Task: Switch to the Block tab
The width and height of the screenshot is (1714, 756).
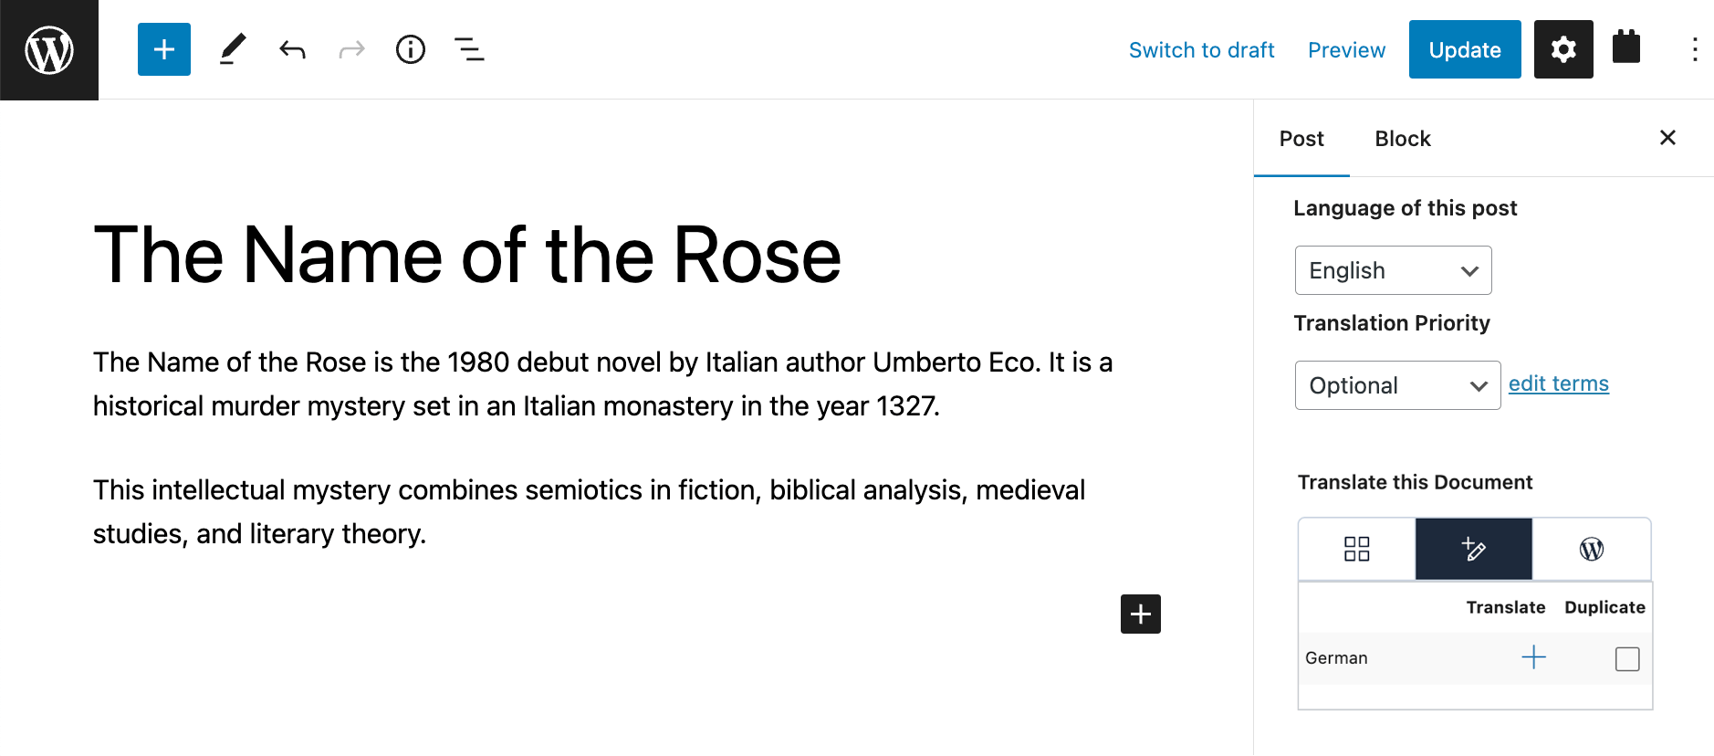Action: [x=1403, y=139]
